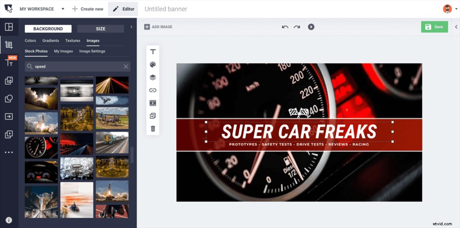Select the BACKGROUND panel tab
The image size is (460, 228).
point(48,29)
